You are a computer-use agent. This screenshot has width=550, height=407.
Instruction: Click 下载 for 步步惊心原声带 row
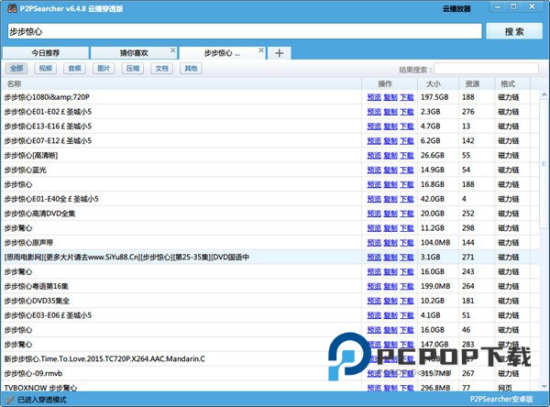(407, 243)
